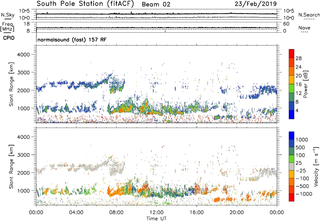Viewport: 320px width, 221px height.
Task: Select the "Freq. [MHz]" axis label
Action: [7, 27]
